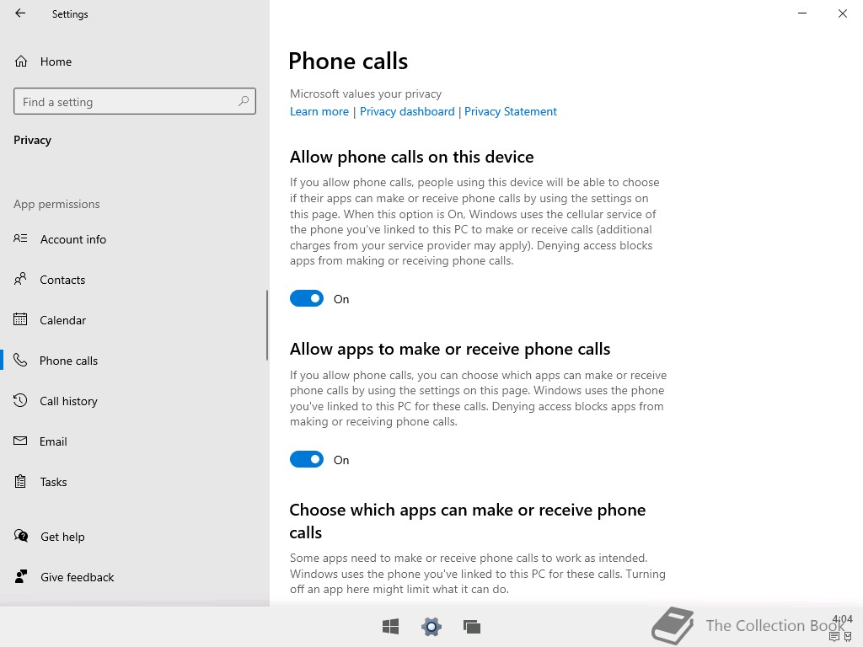The width and height of the screenshot is (863, 647).
Task: Select Calendar in App permissions
Action: pos(135,319)
